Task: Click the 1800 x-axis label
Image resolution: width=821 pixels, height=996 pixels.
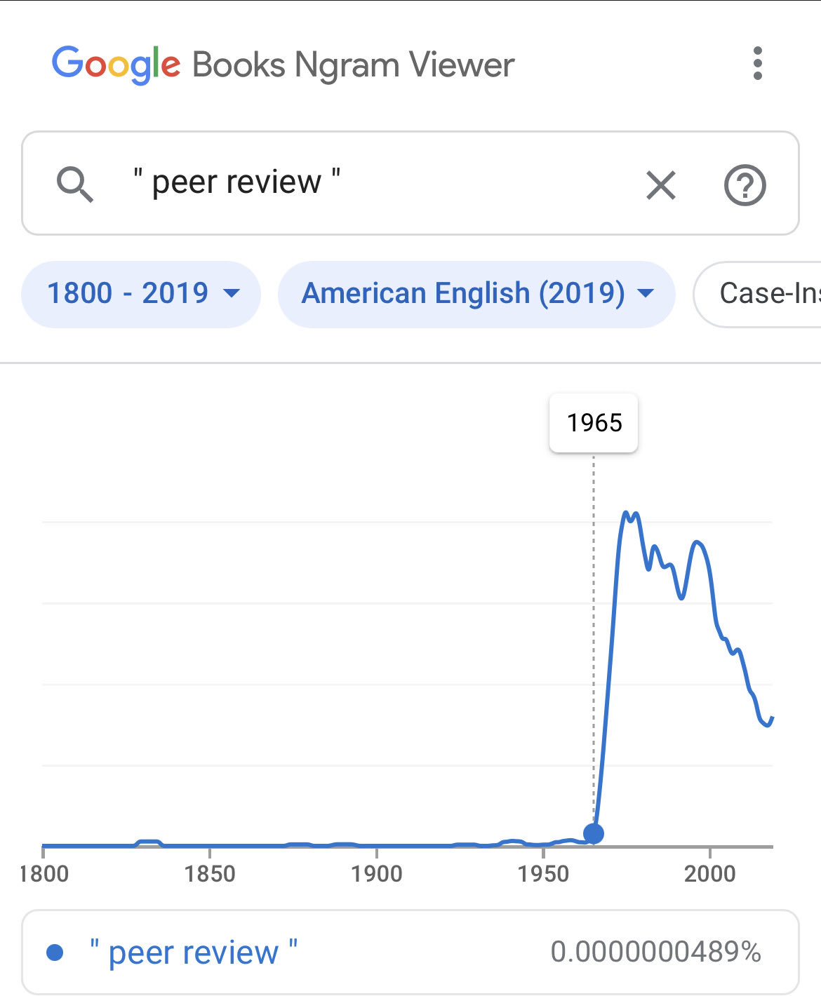Action: coord(44,874)
